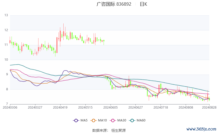218x133 pixels.
Task: Click the 日K label in the title
Action: pyautogui.click(x=143, y=4)
